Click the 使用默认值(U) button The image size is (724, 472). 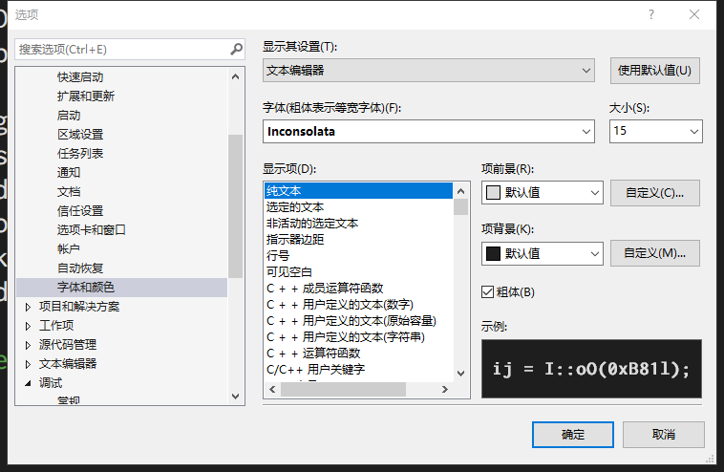click(654, 70)
